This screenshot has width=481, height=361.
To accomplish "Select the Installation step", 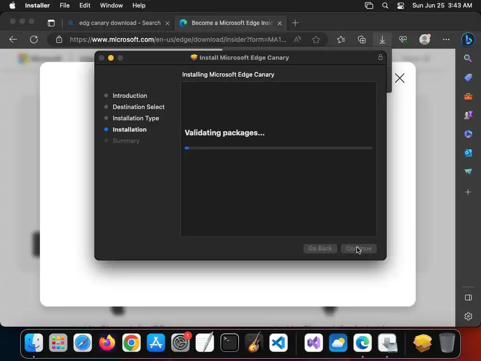I will tap(130, 130).
